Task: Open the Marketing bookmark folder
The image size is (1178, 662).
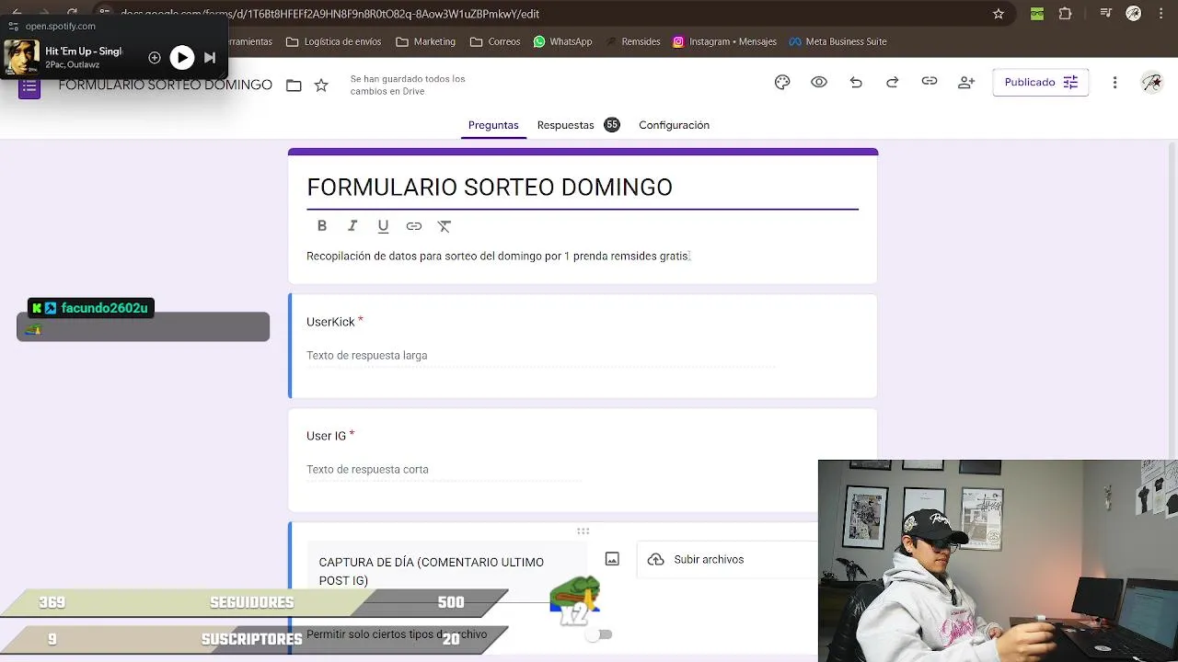Action: pos(425,41)
